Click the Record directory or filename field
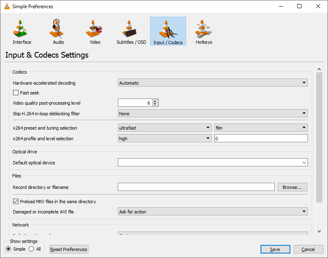Viewport: 328px width, 258px height. click(196, 187)
